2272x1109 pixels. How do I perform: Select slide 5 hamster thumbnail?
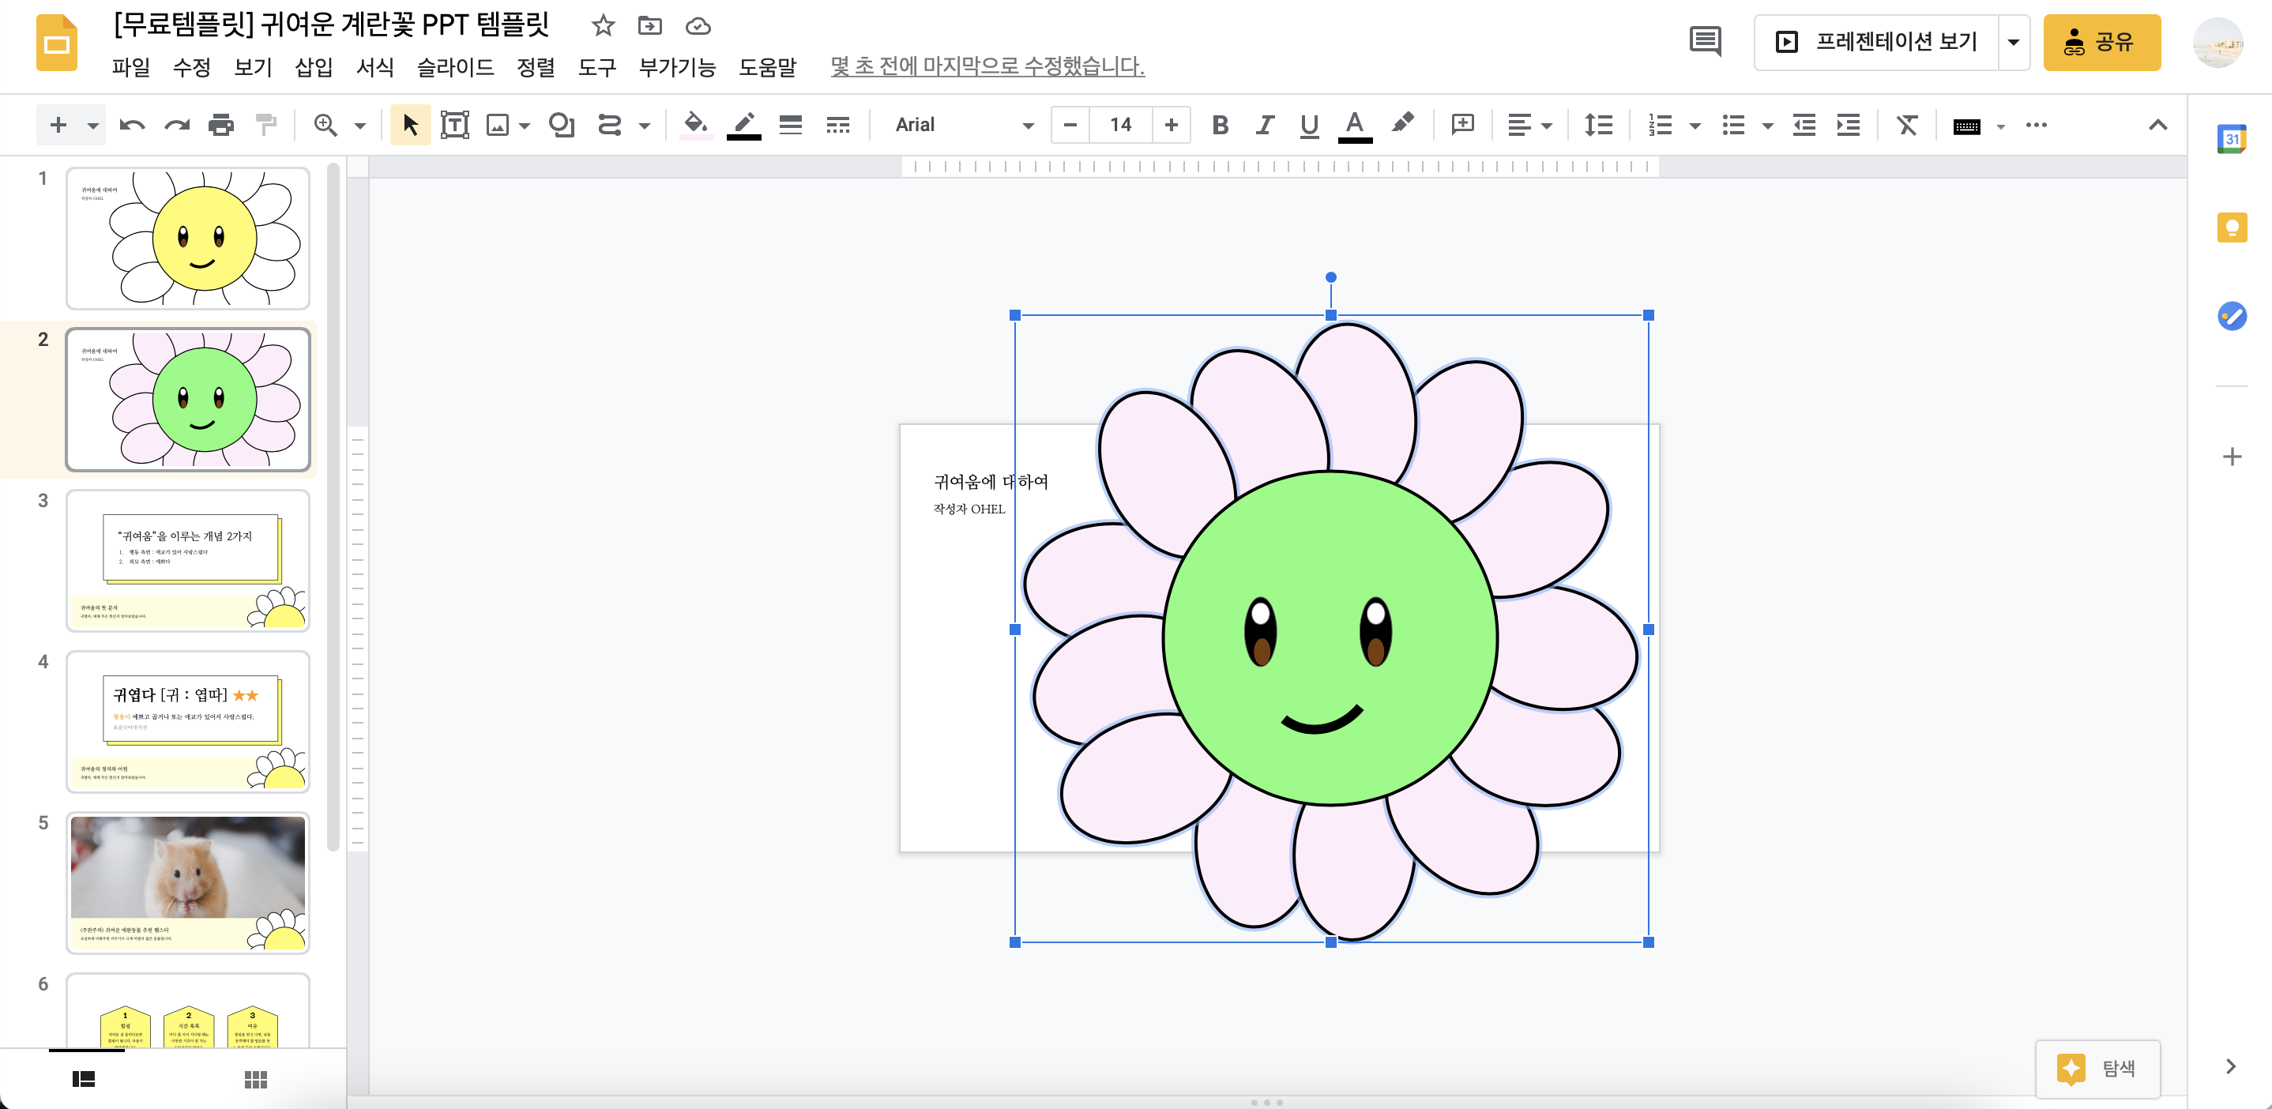click(x=188, y=882)
